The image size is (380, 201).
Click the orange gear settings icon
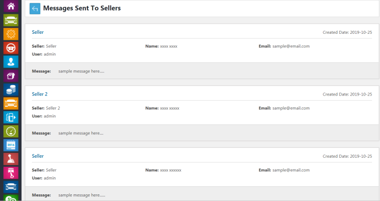pyautogui.click(x=10, y=34)
